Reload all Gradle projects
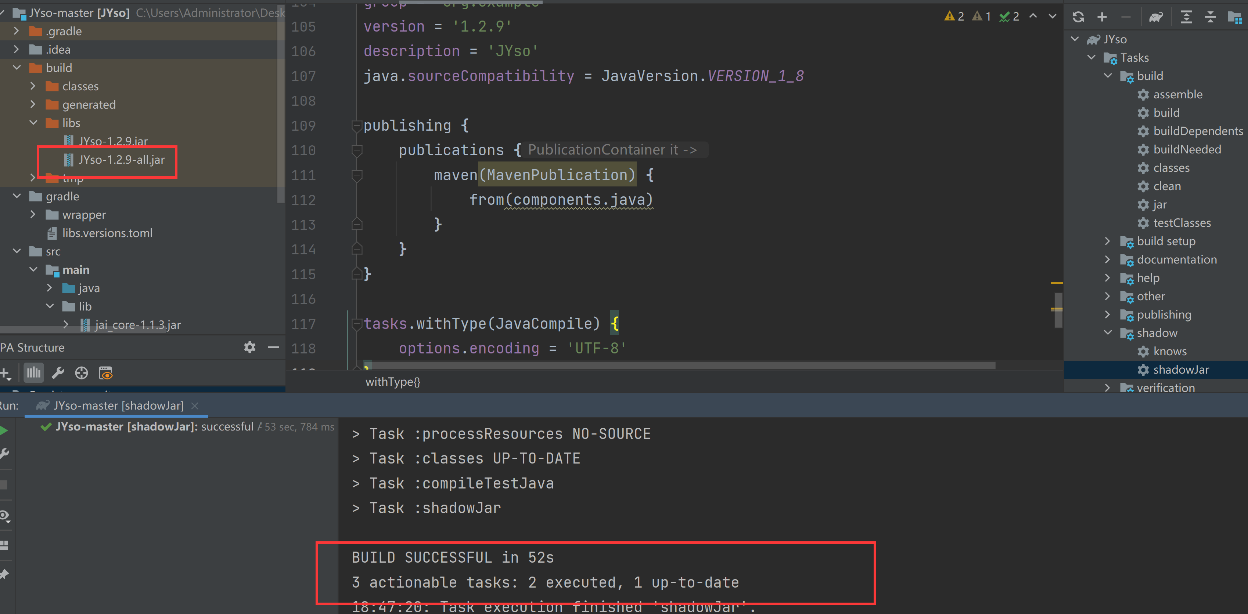The height and width of the screenshot is (614, 1248). (x=1078, y=17)
